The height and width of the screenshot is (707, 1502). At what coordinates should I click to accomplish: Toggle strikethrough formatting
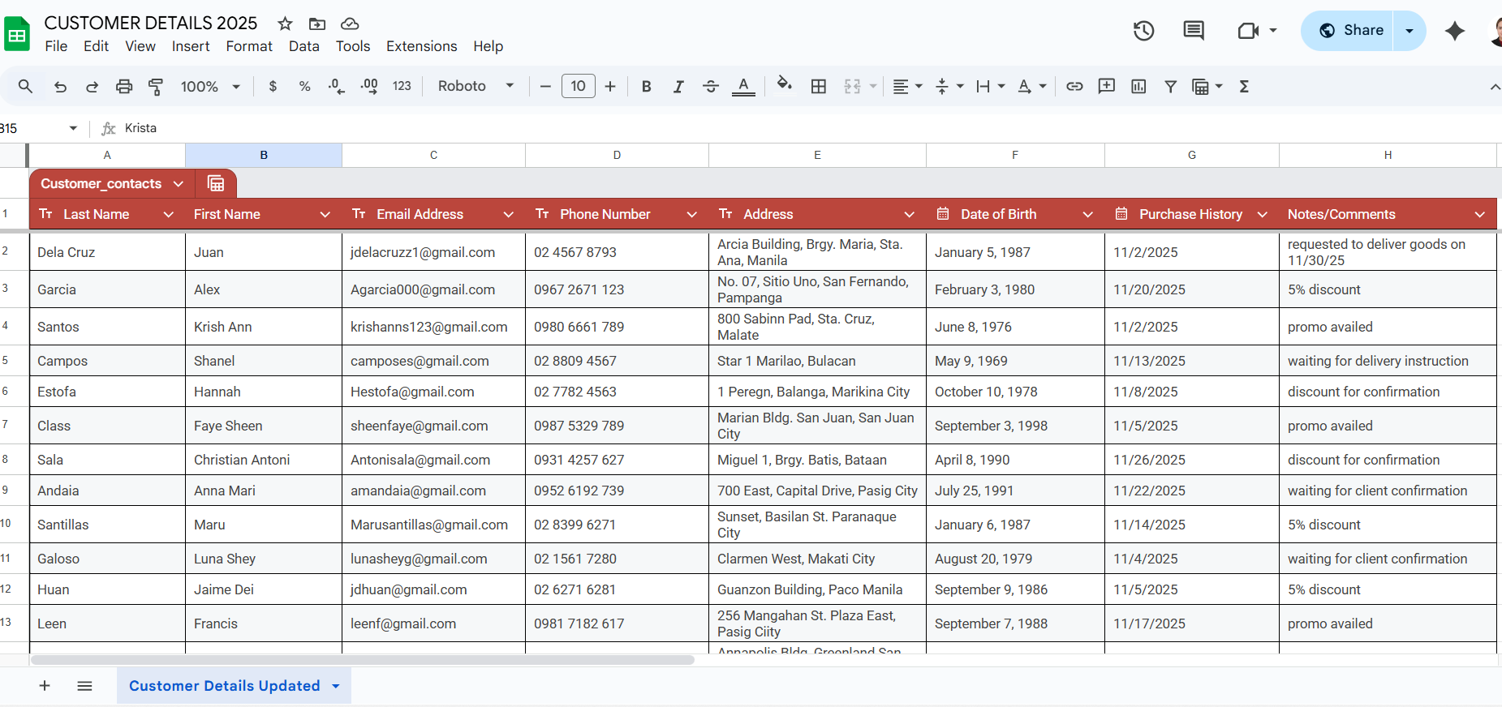[711, 87]
